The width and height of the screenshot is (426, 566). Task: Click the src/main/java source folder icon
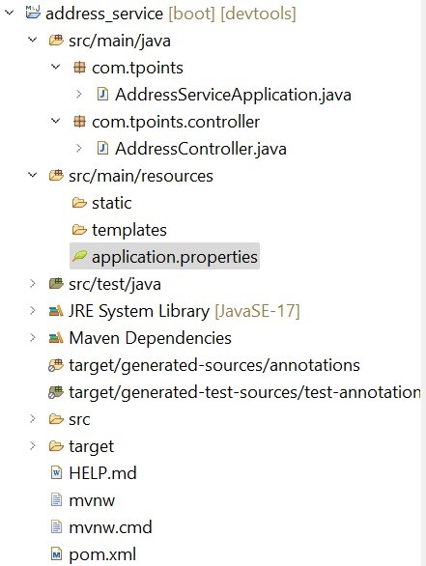coord(56,40)
